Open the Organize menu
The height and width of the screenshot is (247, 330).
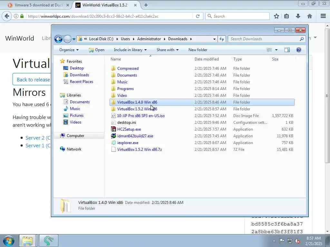pos(69,50)
